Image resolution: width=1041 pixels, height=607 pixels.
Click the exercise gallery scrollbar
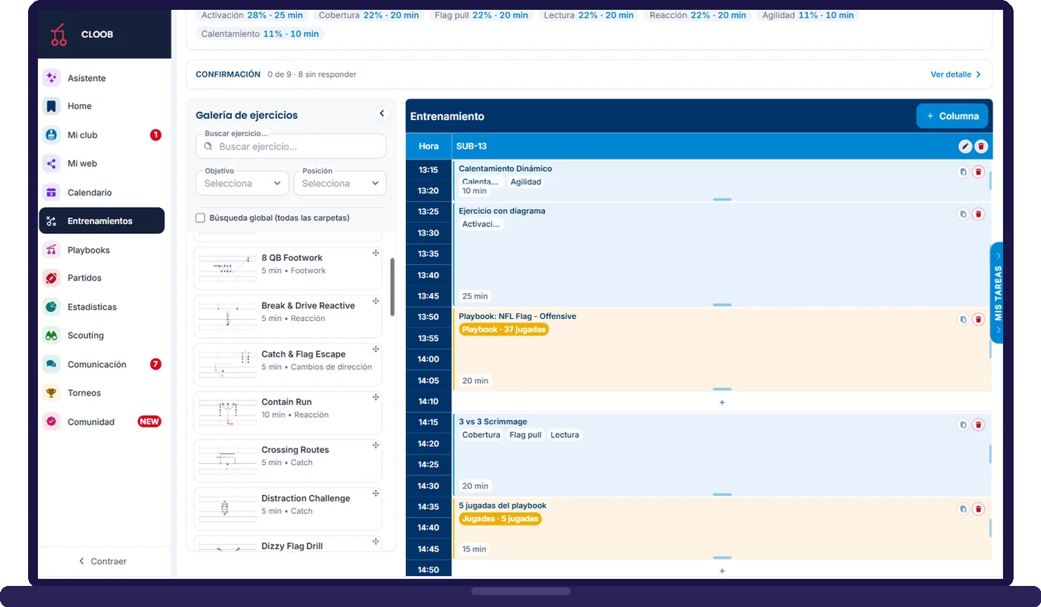coord(392,287)
